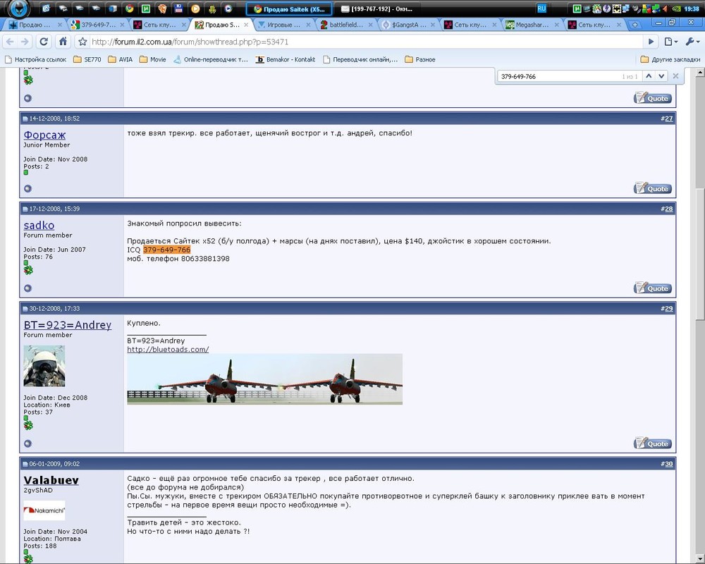Image resolution: width=705 pixels, height=564 pixels.
Task: Launch Firefox from the quick launch bar
Action: 162,8
